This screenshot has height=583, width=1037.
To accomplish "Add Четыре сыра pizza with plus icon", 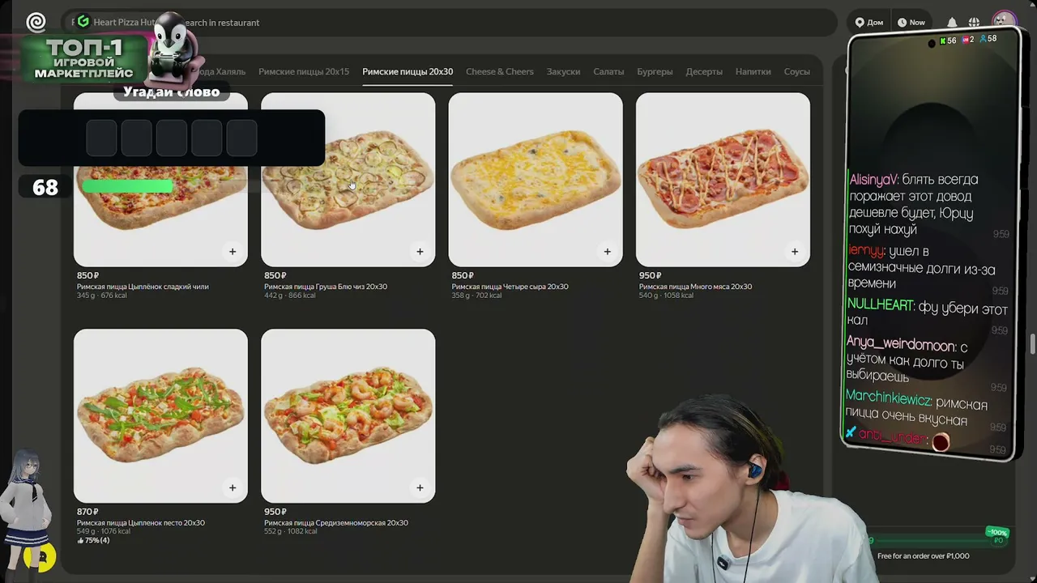I will coord(607,252).
